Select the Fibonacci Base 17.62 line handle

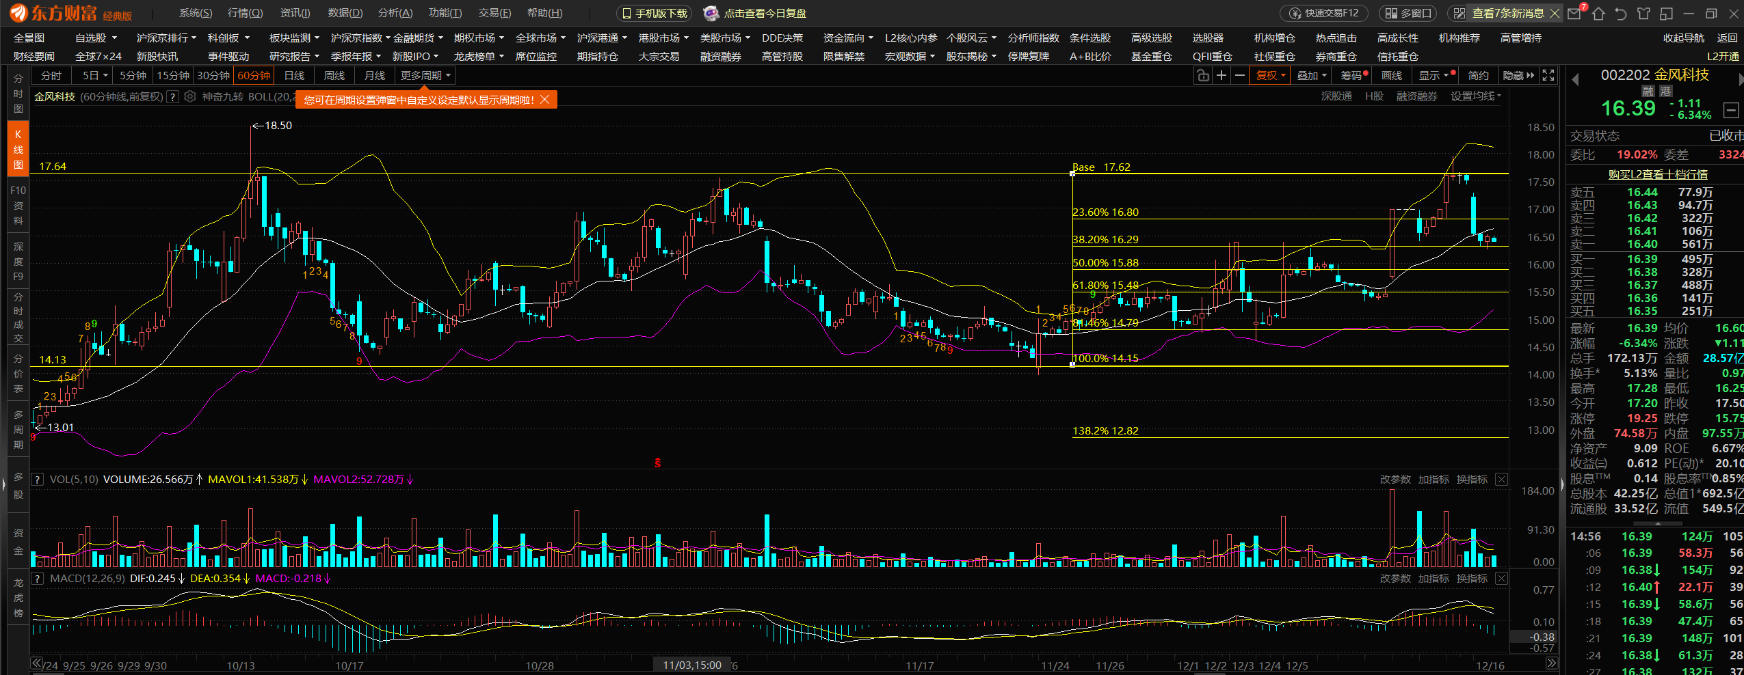point(1072,174)
